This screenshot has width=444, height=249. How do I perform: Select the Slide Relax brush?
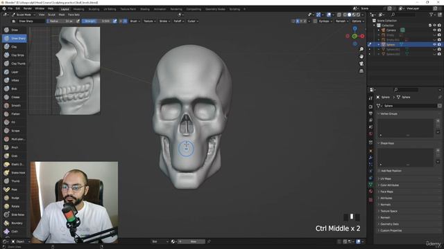click(x=14, y=214)
